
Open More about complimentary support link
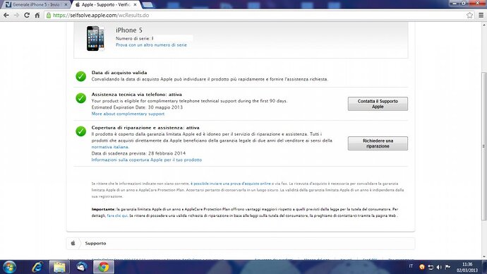[128, 114]
